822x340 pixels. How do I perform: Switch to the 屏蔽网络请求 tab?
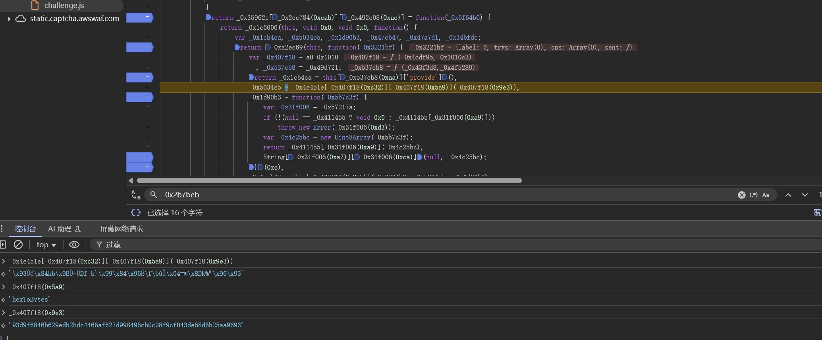click(122, 229)
